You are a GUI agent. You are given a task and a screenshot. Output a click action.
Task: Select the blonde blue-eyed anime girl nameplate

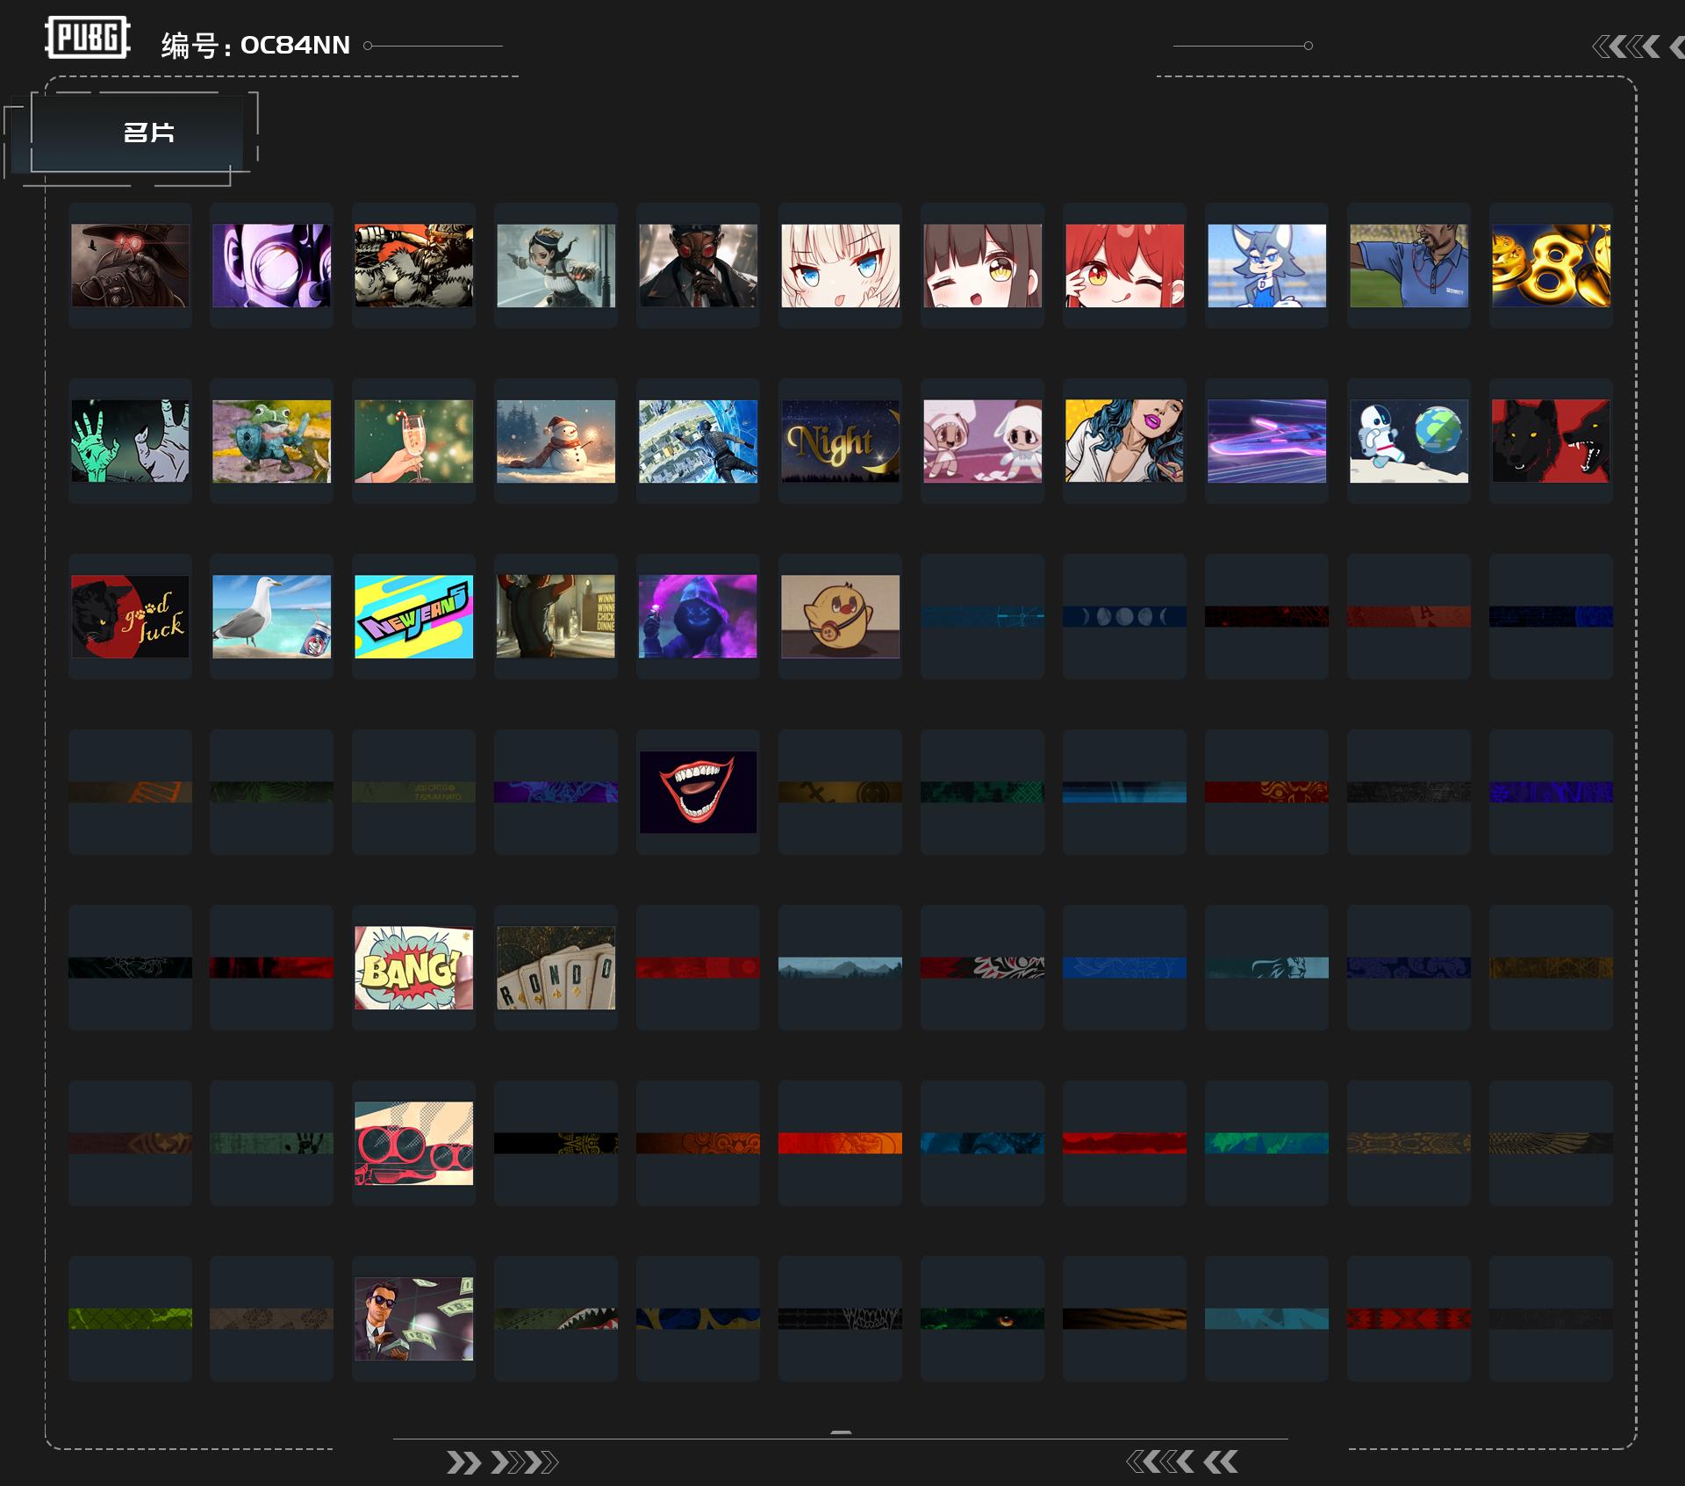click(x=841, y=265)
